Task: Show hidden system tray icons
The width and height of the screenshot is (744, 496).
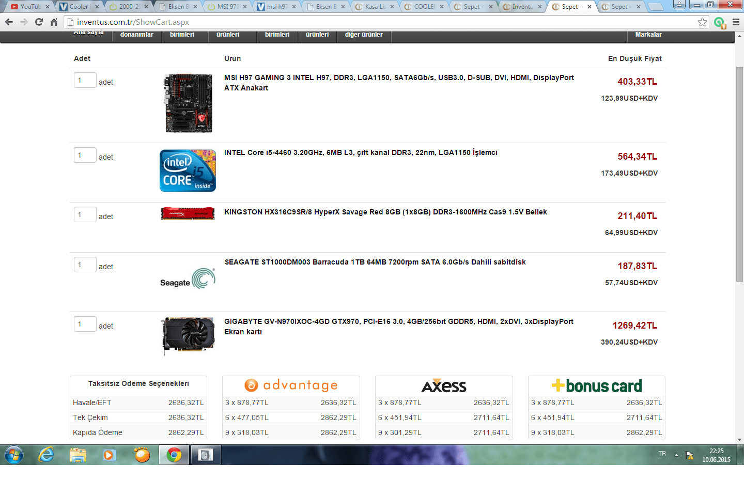Action: click(x=676, y=455)
